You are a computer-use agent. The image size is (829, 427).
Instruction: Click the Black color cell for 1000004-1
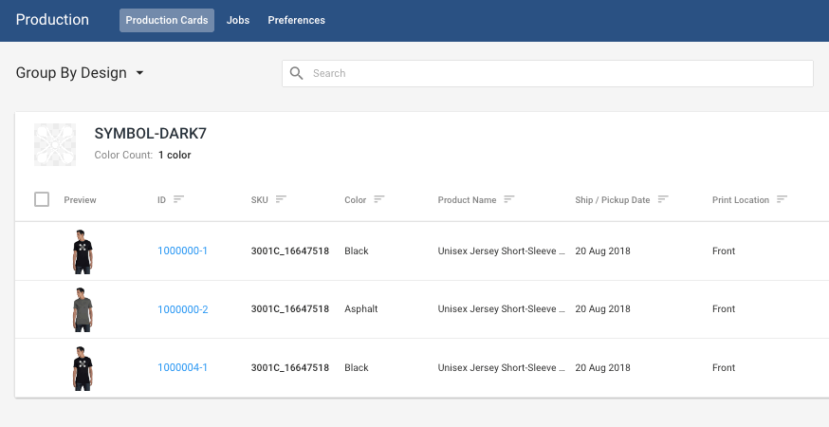point(357,367)
